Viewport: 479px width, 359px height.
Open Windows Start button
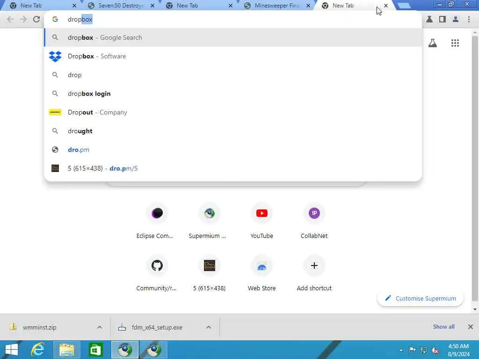[x=12, y=350]
